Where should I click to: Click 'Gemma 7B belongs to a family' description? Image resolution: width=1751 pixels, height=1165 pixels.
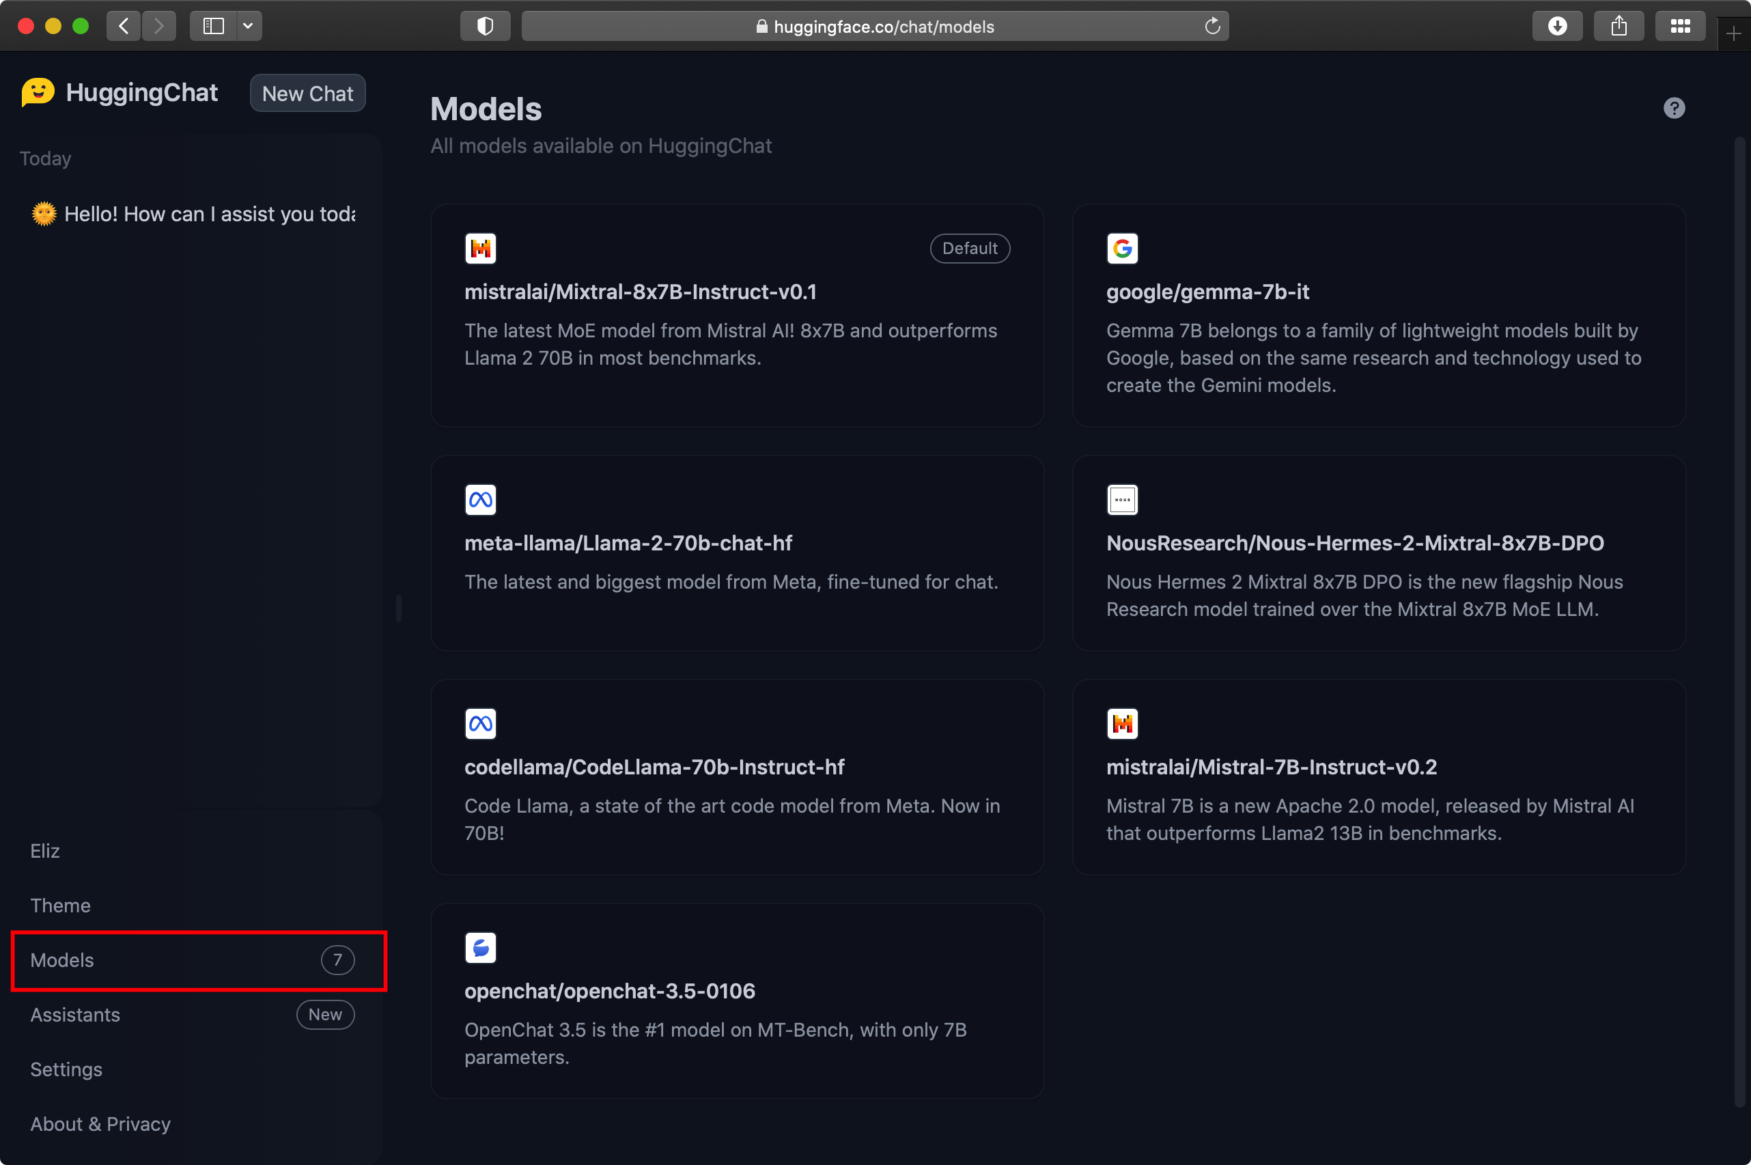tap(1373, 358)
